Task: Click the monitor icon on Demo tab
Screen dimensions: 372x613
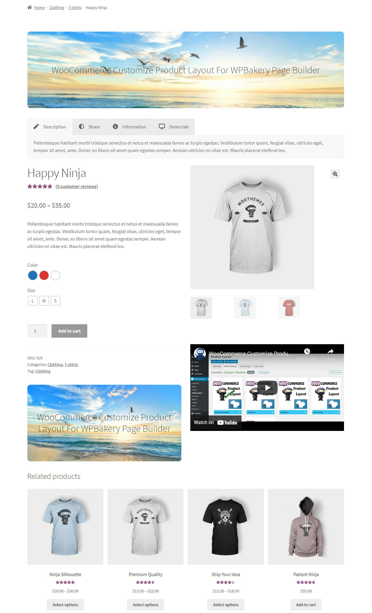Action: [162, 126]
